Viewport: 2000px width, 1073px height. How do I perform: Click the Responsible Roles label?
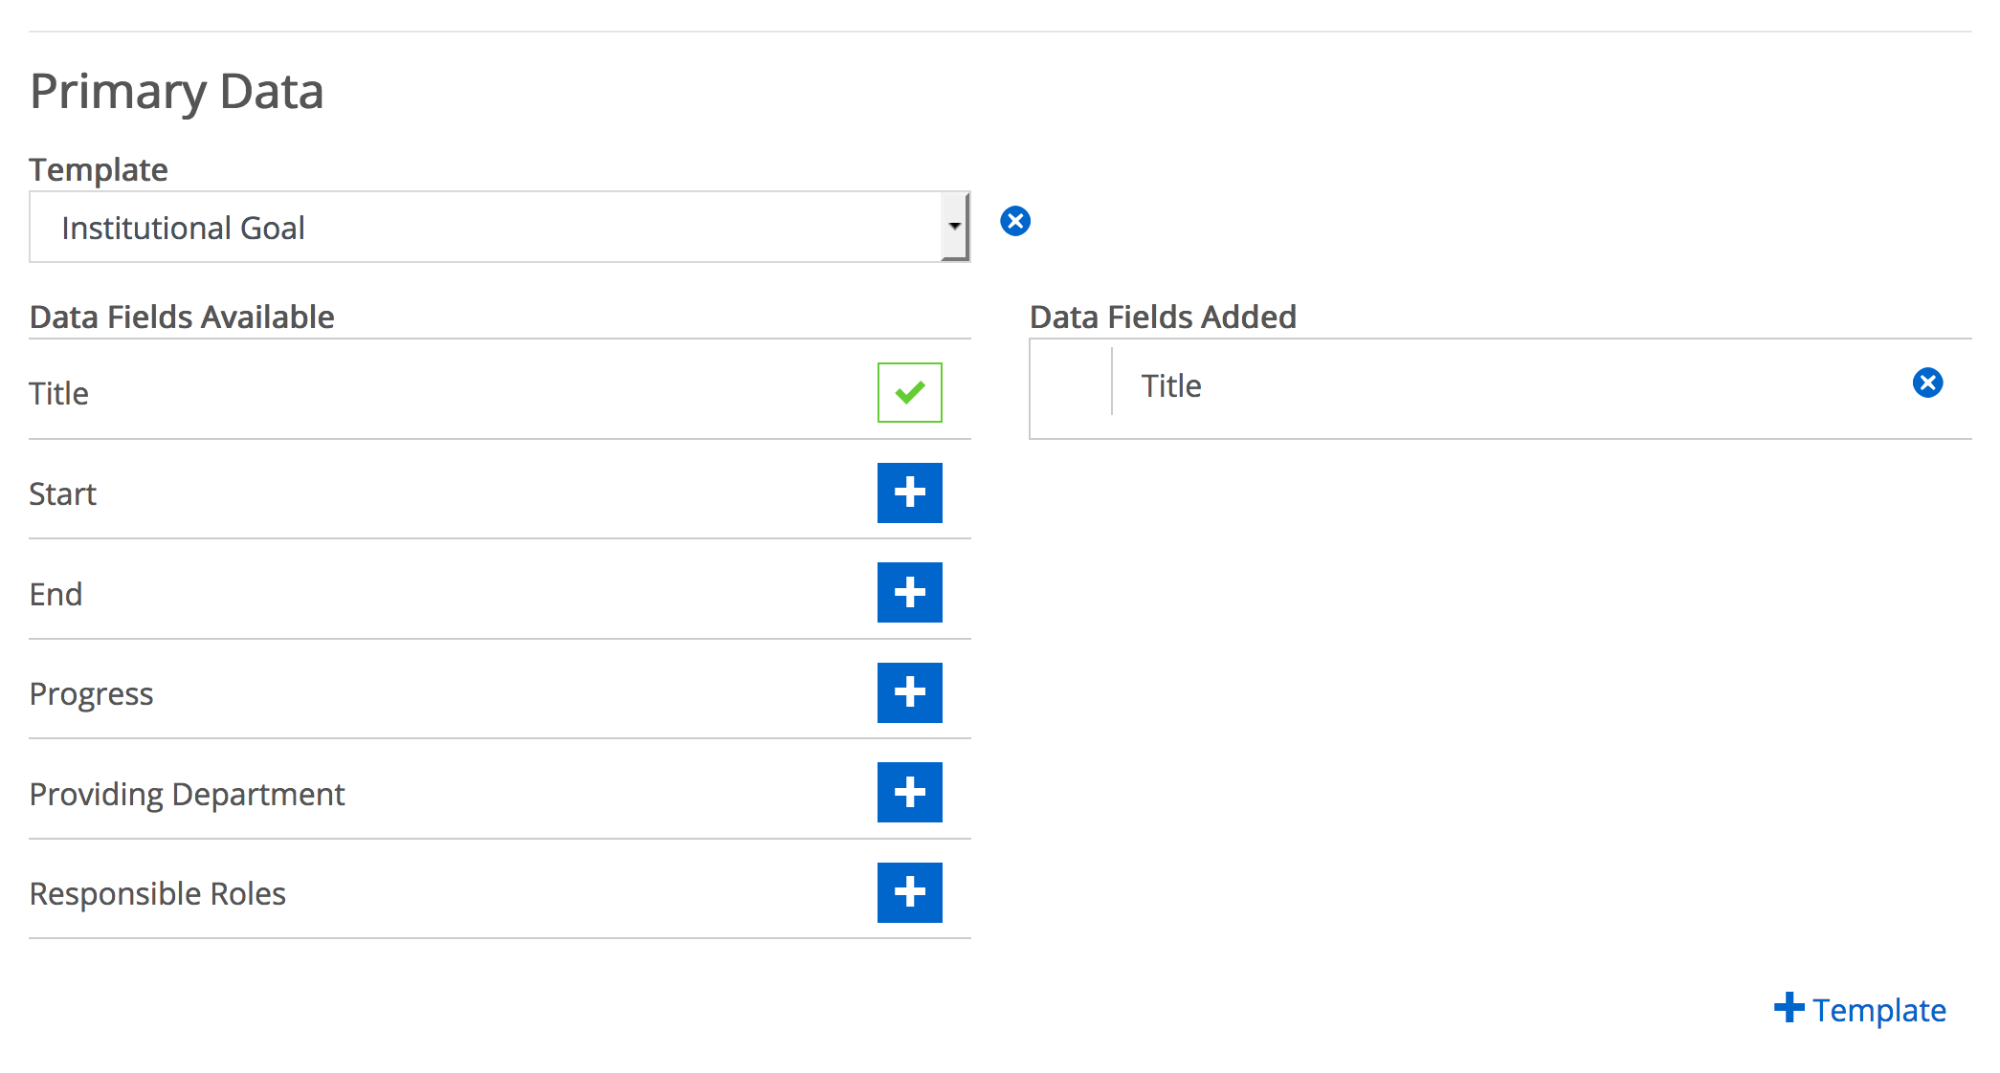click(158, 894)
